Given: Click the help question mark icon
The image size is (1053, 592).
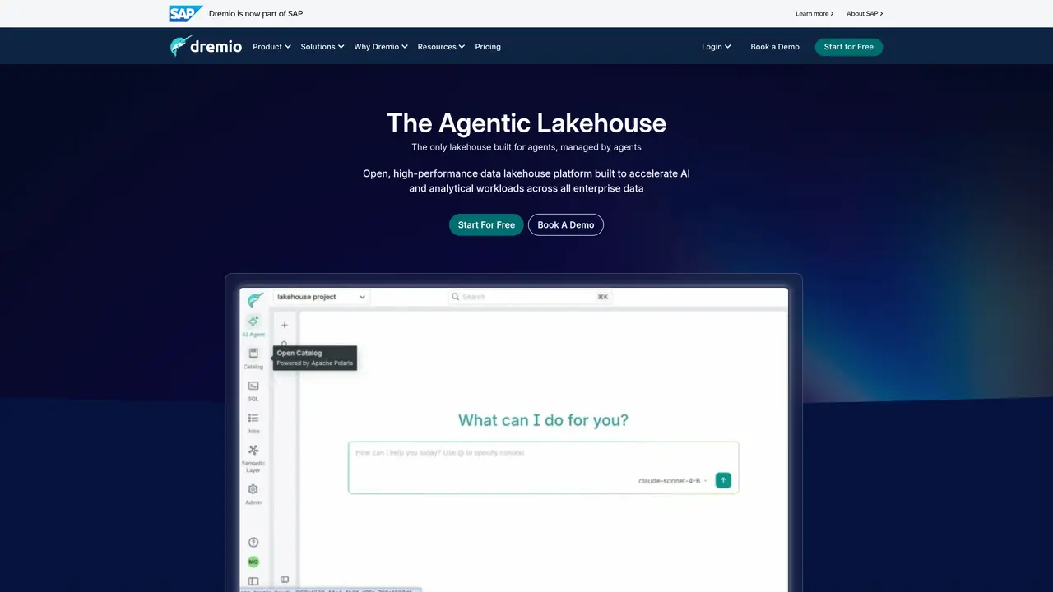Looking at the screenshot, I should tap(253, 542).
